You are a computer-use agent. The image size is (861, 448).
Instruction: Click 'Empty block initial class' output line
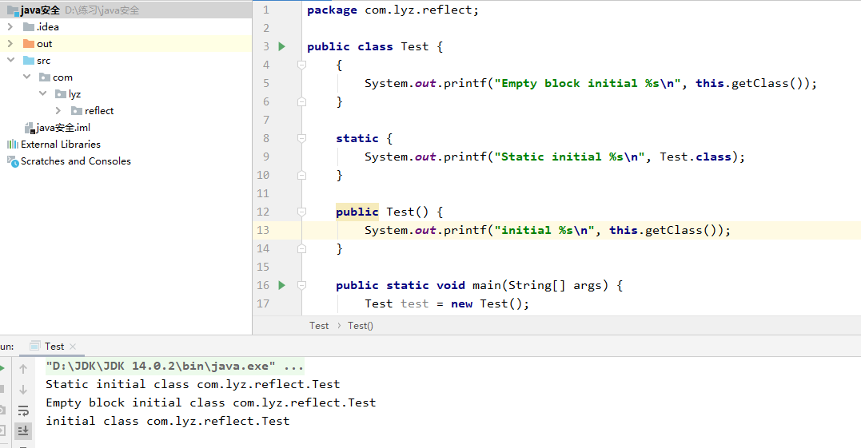pos(211,402)
